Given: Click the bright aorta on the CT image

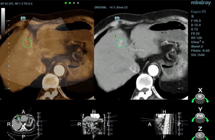Looking at the screenshot, I should tap(153, 70).
